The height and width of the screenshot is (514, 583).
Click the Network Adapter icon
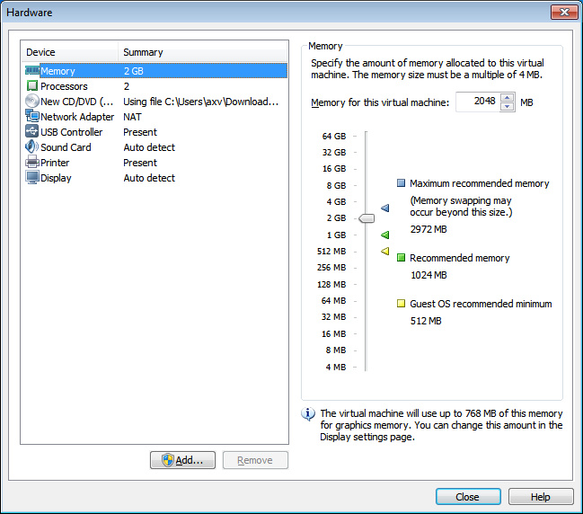[x=32, y=116]
